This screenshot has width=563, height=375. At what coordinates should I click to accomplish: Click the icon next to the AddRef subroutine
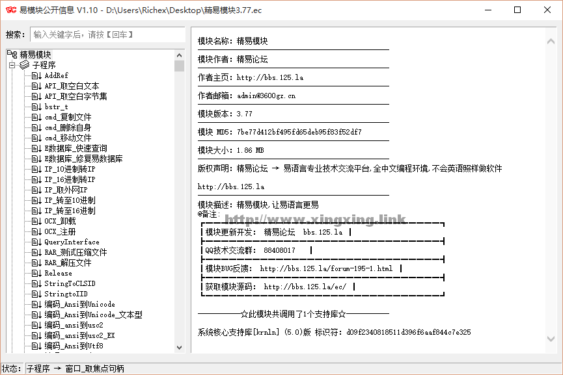(36, 75)
